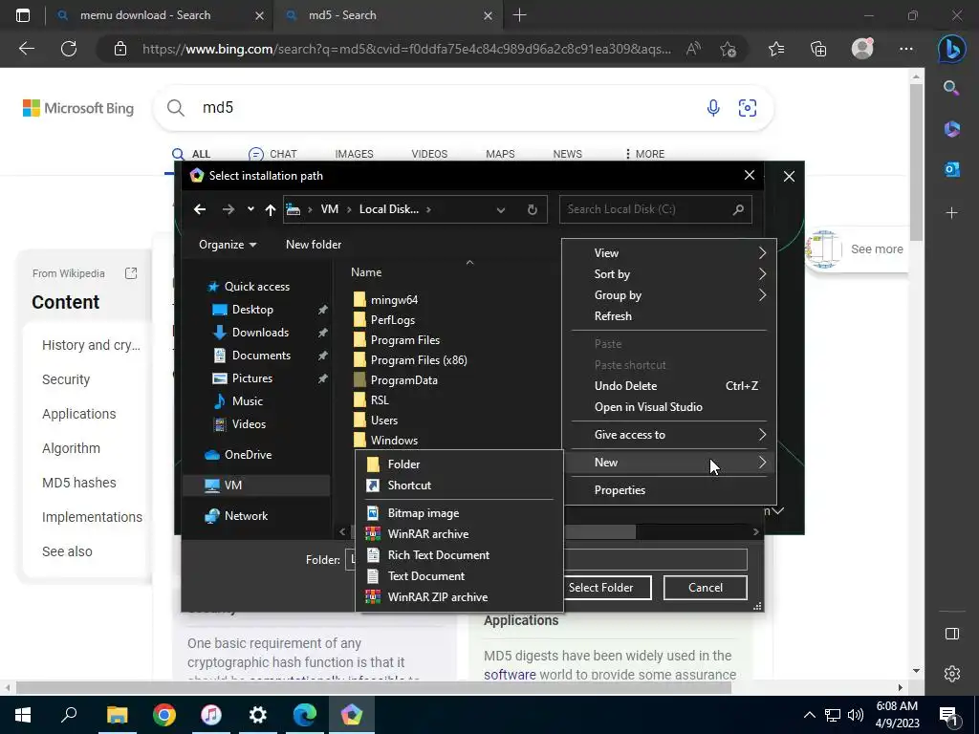The width and height of the screenshot is (979, 734).
Task: Click the Select Folder button
Action: pyautogui.click(x=600, y=588)
